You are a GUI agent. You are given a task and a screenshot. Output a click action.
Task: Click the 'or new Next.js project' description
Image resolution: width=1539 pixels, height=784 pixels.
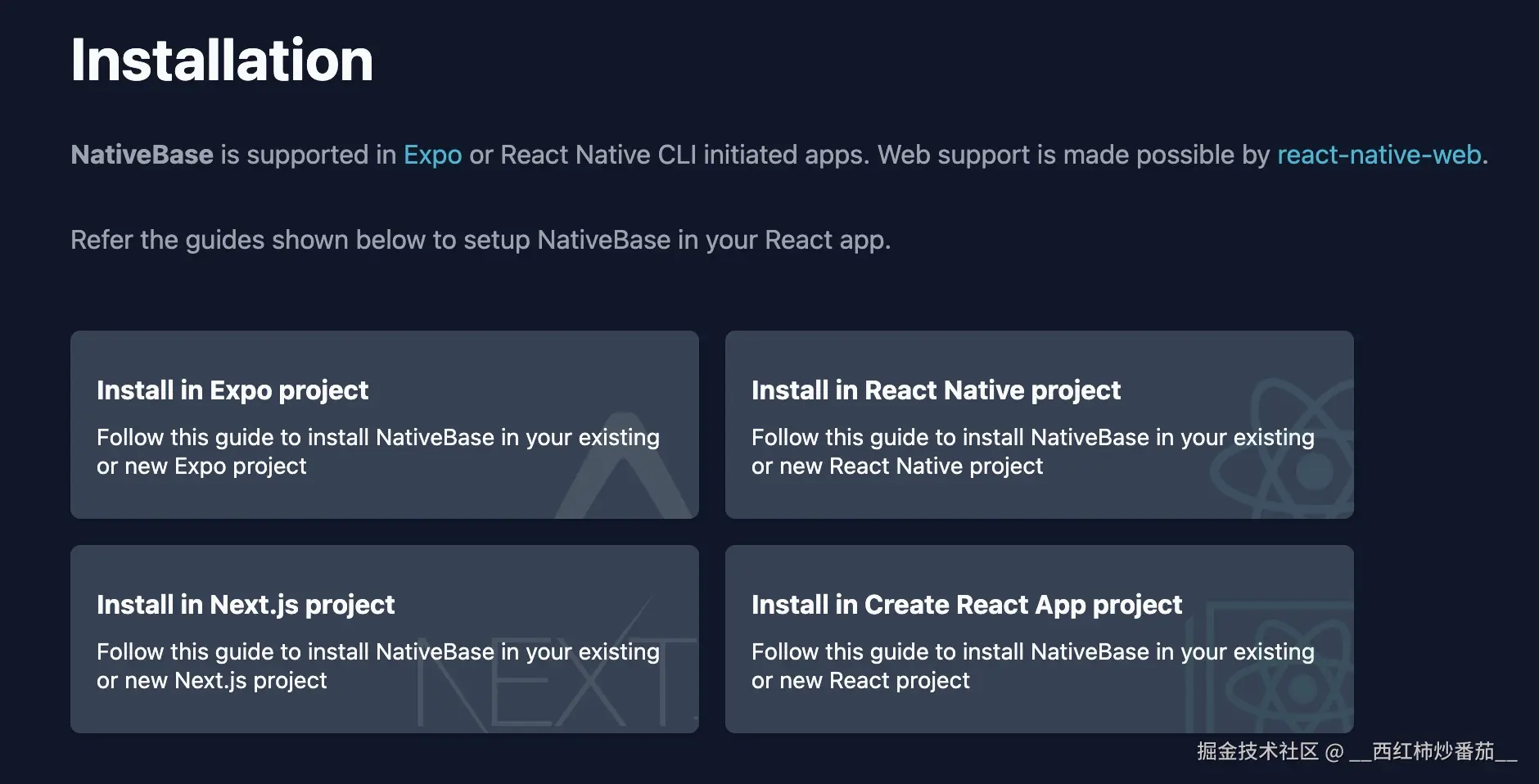(211, 681)
